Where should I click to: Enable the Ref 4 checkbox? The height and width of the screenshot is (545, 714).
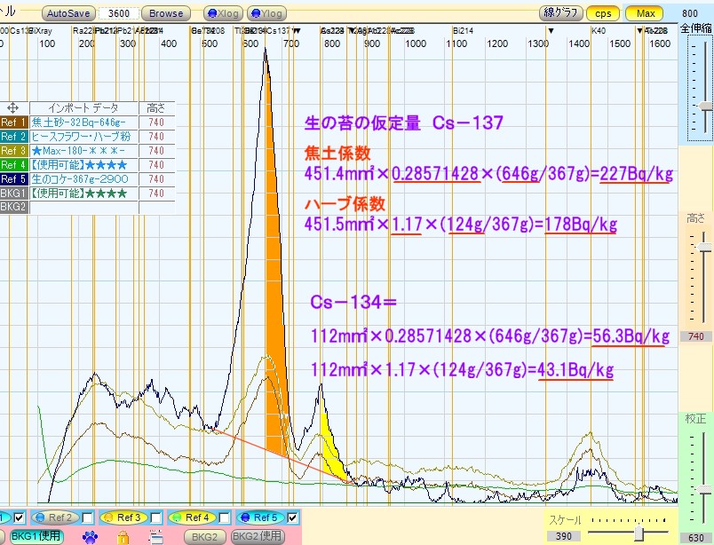tap(225, 517)
